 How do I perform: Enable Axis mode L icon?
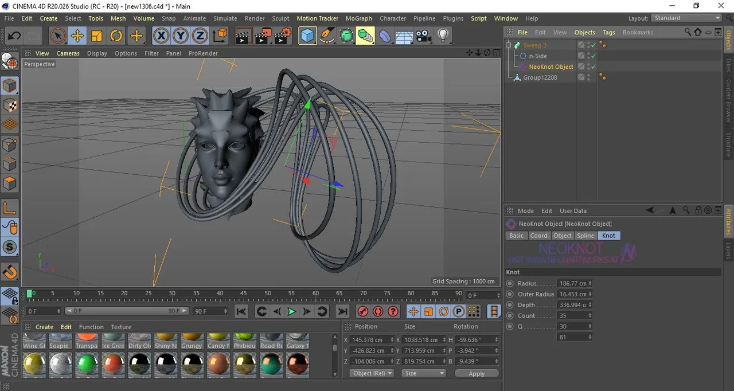10,208
